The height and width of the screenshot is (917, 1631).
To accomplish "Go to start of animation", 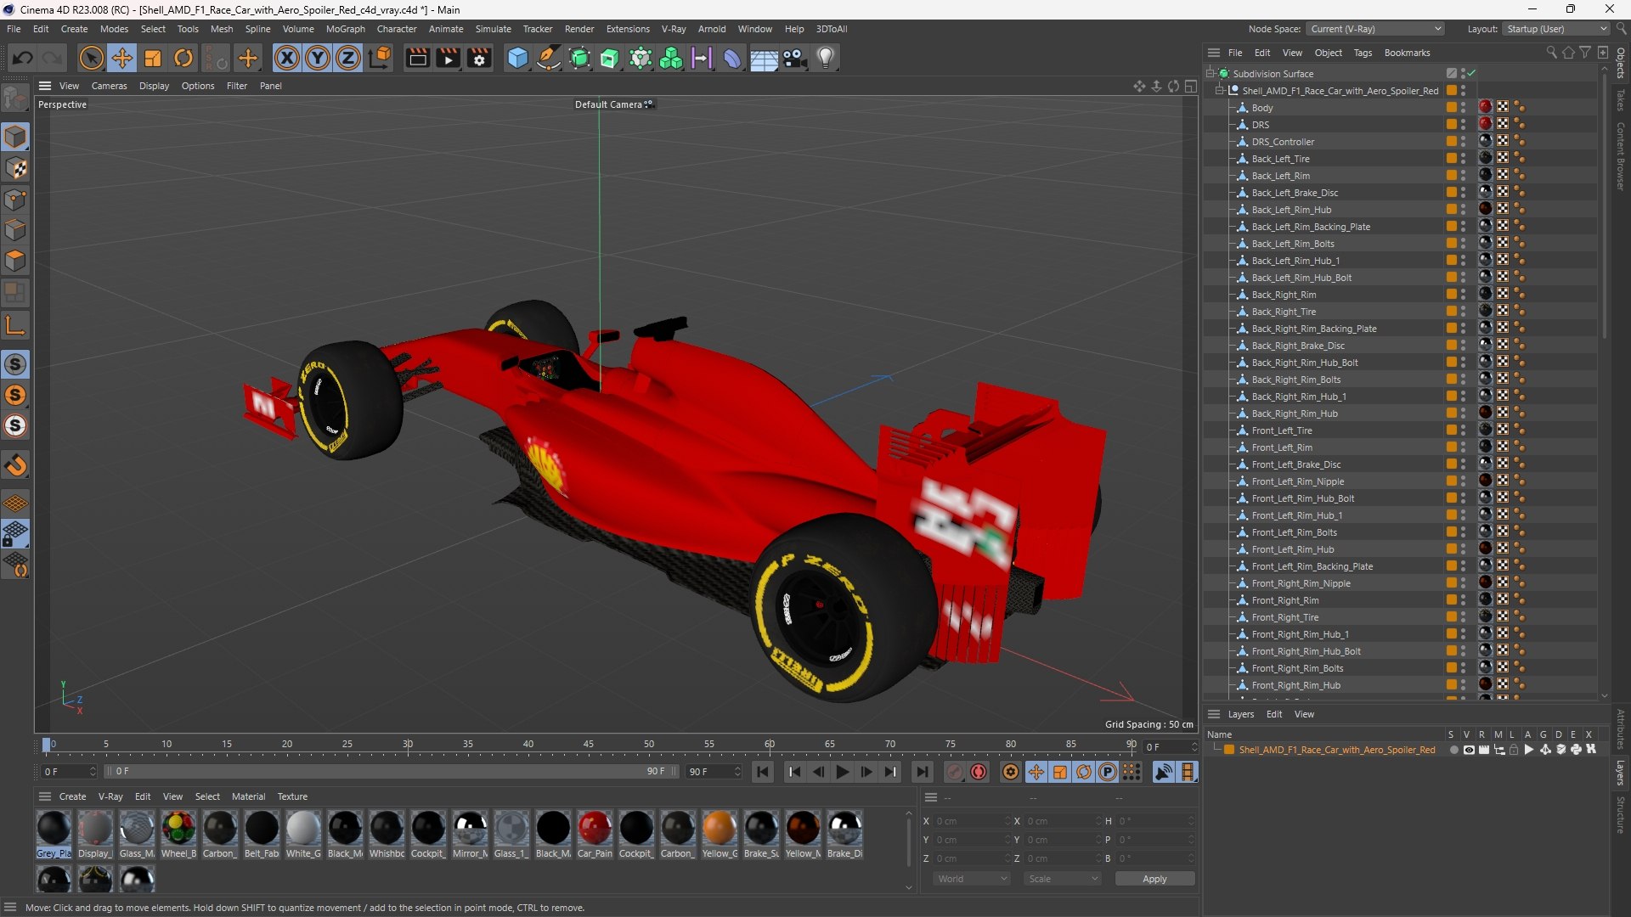I will coord(763,772).
